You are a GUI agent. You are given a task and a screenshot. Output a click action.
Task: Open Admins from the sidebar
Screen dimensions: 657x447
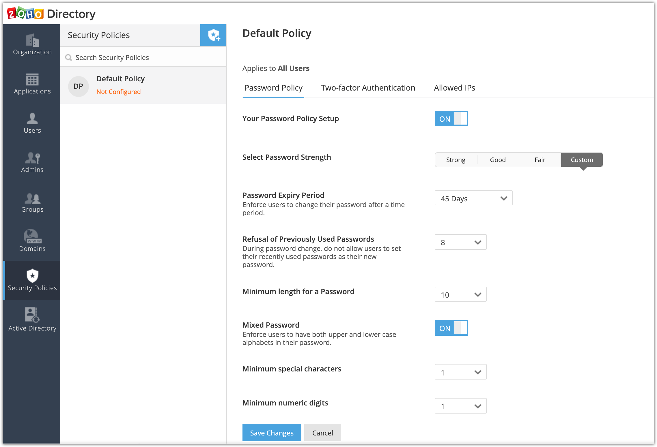coord(32,162)
